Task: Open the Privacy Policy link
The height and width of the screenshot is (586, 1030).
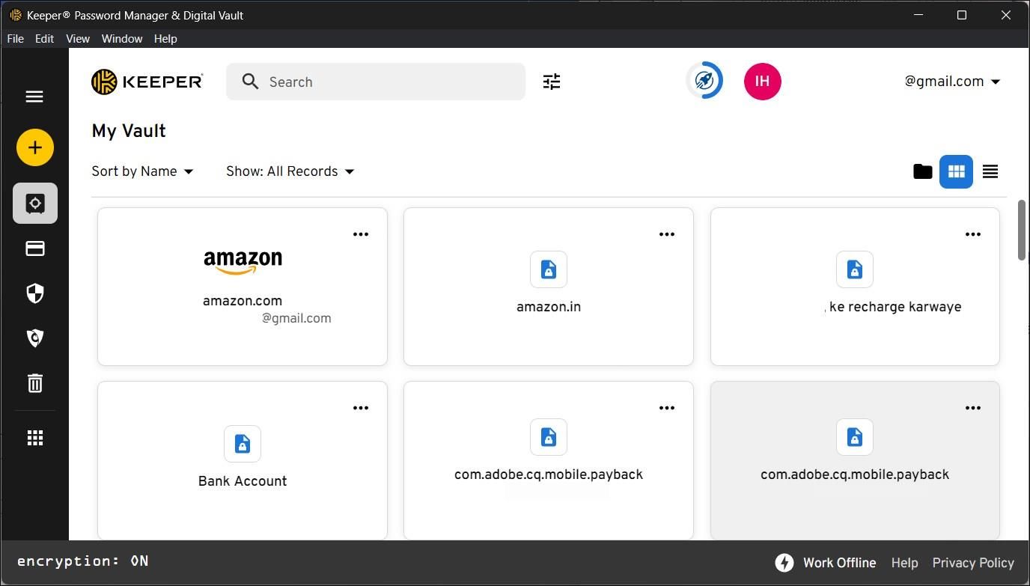Action: tap(972, 563)
